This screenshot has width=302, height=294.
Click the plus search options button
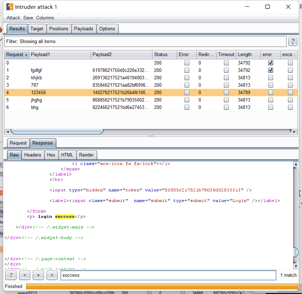coord(38,275)
